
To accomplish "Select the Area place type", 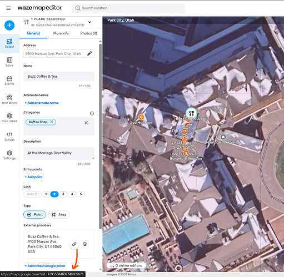I will click(59, 215).
